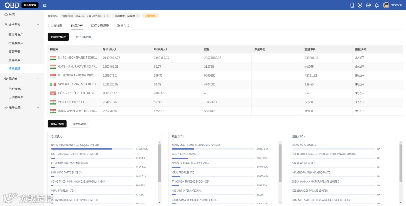Click BAJAJ AUTO LIMITED bar in 重量 chart
Screen dimensions: 406x206
(x=334, y=149)
